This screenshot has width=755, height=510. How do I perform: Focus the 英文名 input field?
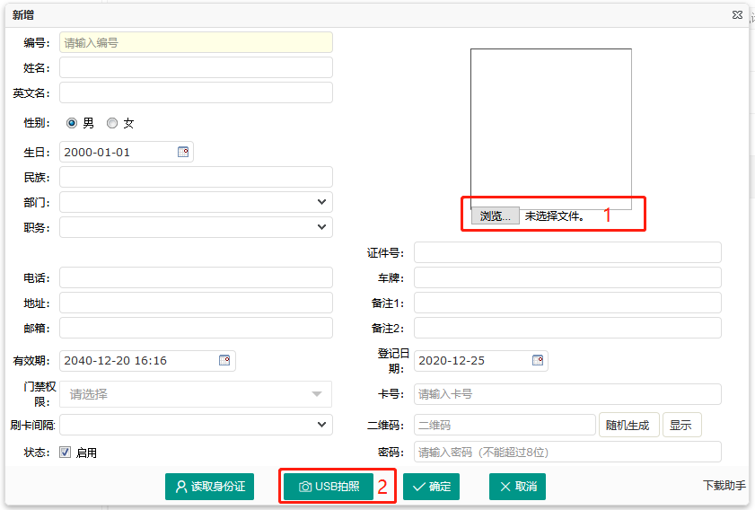pos(196,92)
